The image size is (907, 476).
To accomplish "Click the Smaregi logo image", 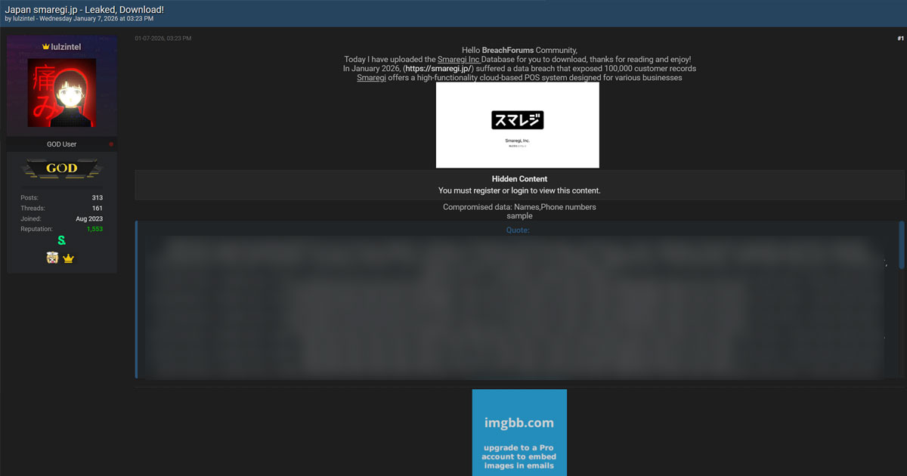I will point(518,125).
